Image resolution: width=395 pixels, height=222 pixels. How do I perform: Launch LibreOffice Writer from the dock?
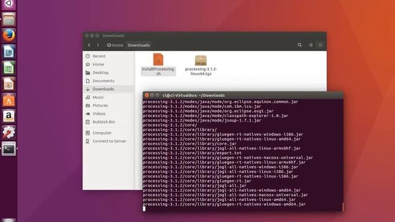(x=9, y=52)
